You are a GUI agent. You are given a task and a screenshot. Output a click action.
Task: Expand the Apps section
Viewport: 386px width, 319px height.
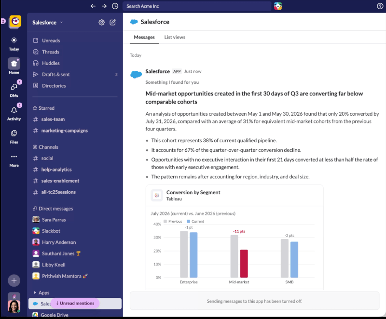[x=41, y=292]
